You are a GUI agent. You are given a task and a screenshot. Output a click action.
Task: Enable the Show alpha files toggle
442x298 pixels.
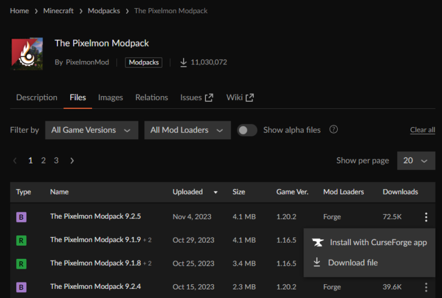[x=247, y=130]
